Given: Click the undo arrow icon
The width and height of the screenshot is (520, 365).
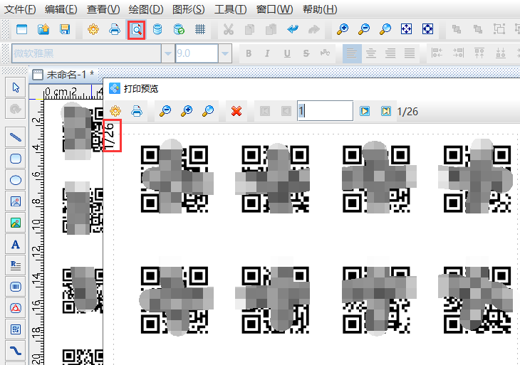Looking at the screenshot, I should click(x=293, y=29).
